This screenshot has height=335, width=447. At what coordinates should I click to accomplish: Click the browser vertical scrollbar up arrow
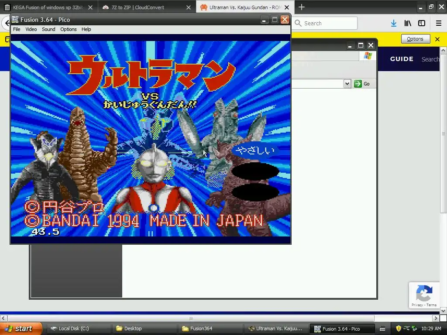pyautogui.click(x=444, y=51)
